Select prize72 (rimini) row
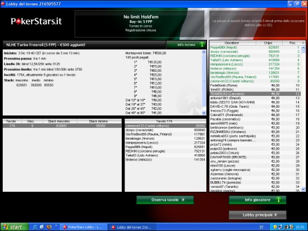 click(x=255, y=145)
